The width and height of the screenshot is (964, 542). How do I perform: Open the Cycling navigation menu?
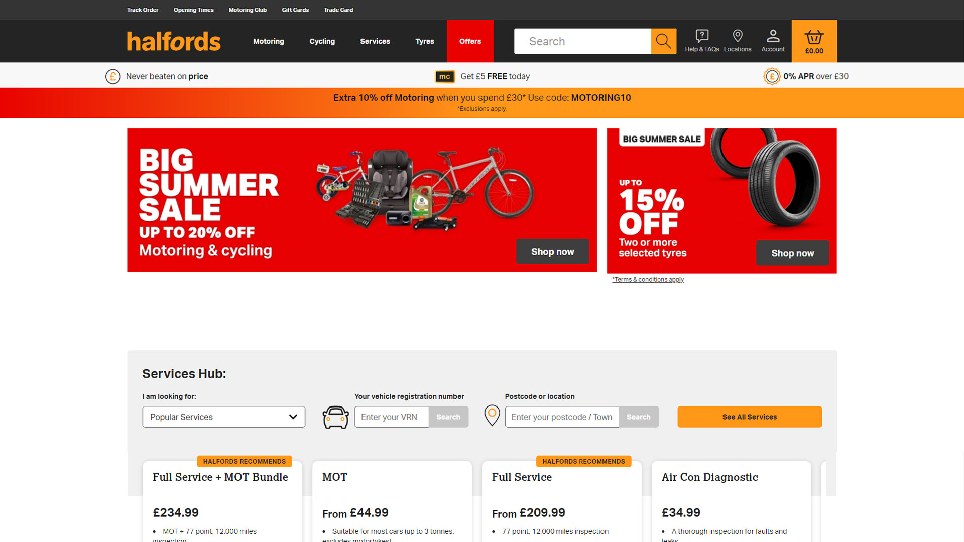[x=322, y=41]
